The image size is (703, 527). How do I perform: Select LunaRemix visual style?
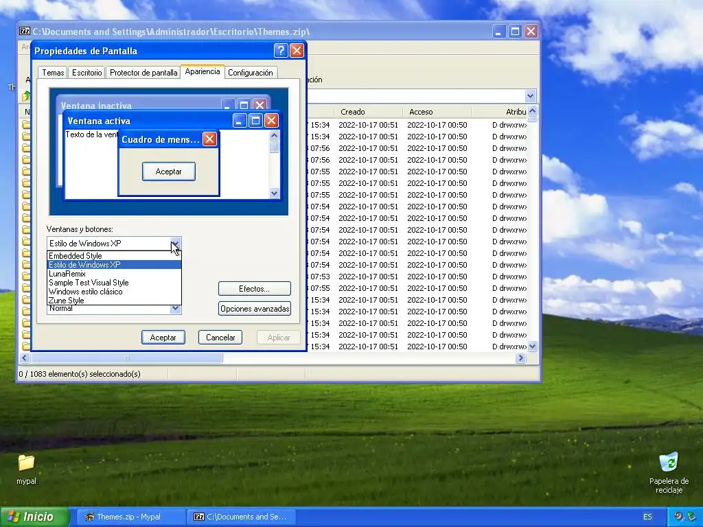[114, 274]
